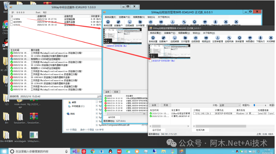Click 连接时间 column header in session service
Screen dimensions: 276x154
pyautogui.click(x=41, y=16)
